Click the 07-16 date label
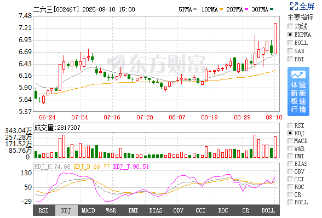 click(112, 117)
